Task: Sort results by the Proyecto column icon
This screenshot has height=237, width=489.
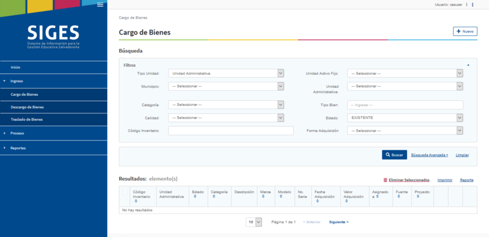Action: pyautogui.click(x=418, y=197)
